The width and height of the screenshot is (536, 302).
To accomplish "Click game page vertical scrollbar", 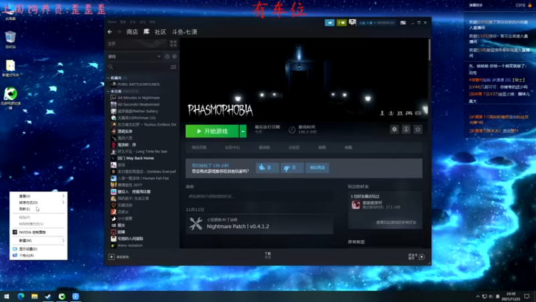I will pyautogui.click(x=429, y=50).
